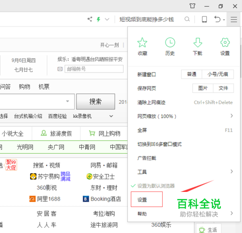Viewport: 242px width, 233px height.
Task: Click the 安全卫士 green plus icon
Action: tap(89, 176)
